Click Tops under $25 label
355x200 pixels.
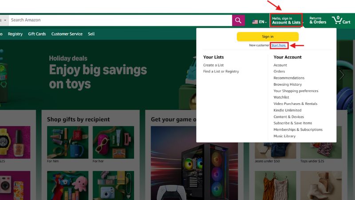click(x=312, y=161)
